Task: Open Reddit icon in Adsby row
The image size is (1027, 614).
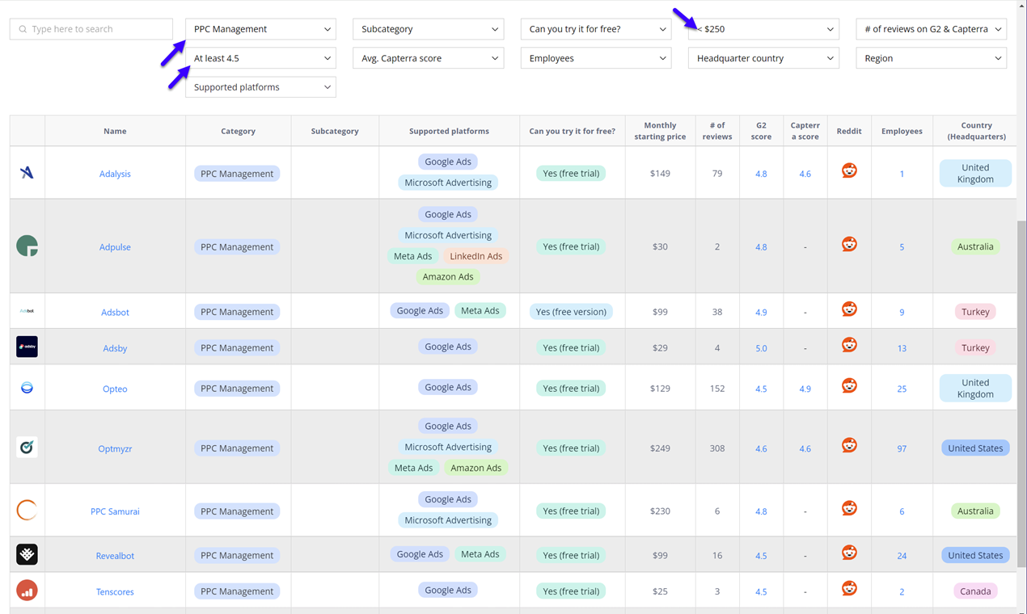Action: pos(849,345)
